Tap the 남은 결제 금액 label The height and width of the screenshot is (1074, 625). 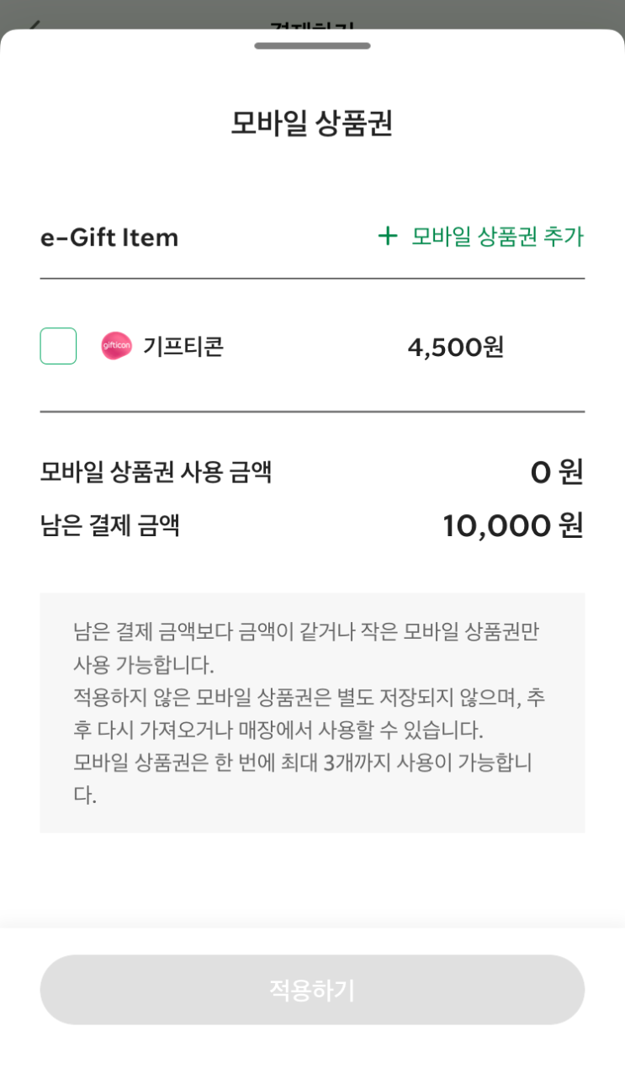click(x=109, y=526)
